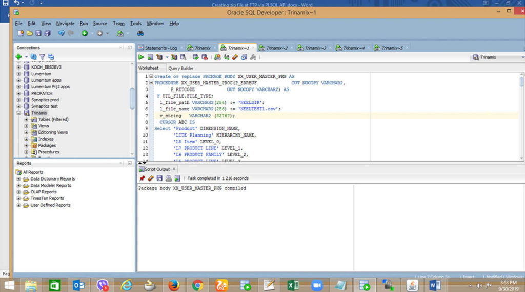Minimize the Connections panel
The image size is (525, 292).
coord(130,48)
